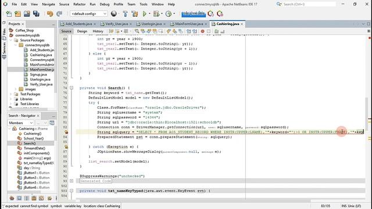Stop macro recording with the square icon
This screenshot has width=372, height=209.
[x=209, y=31]
